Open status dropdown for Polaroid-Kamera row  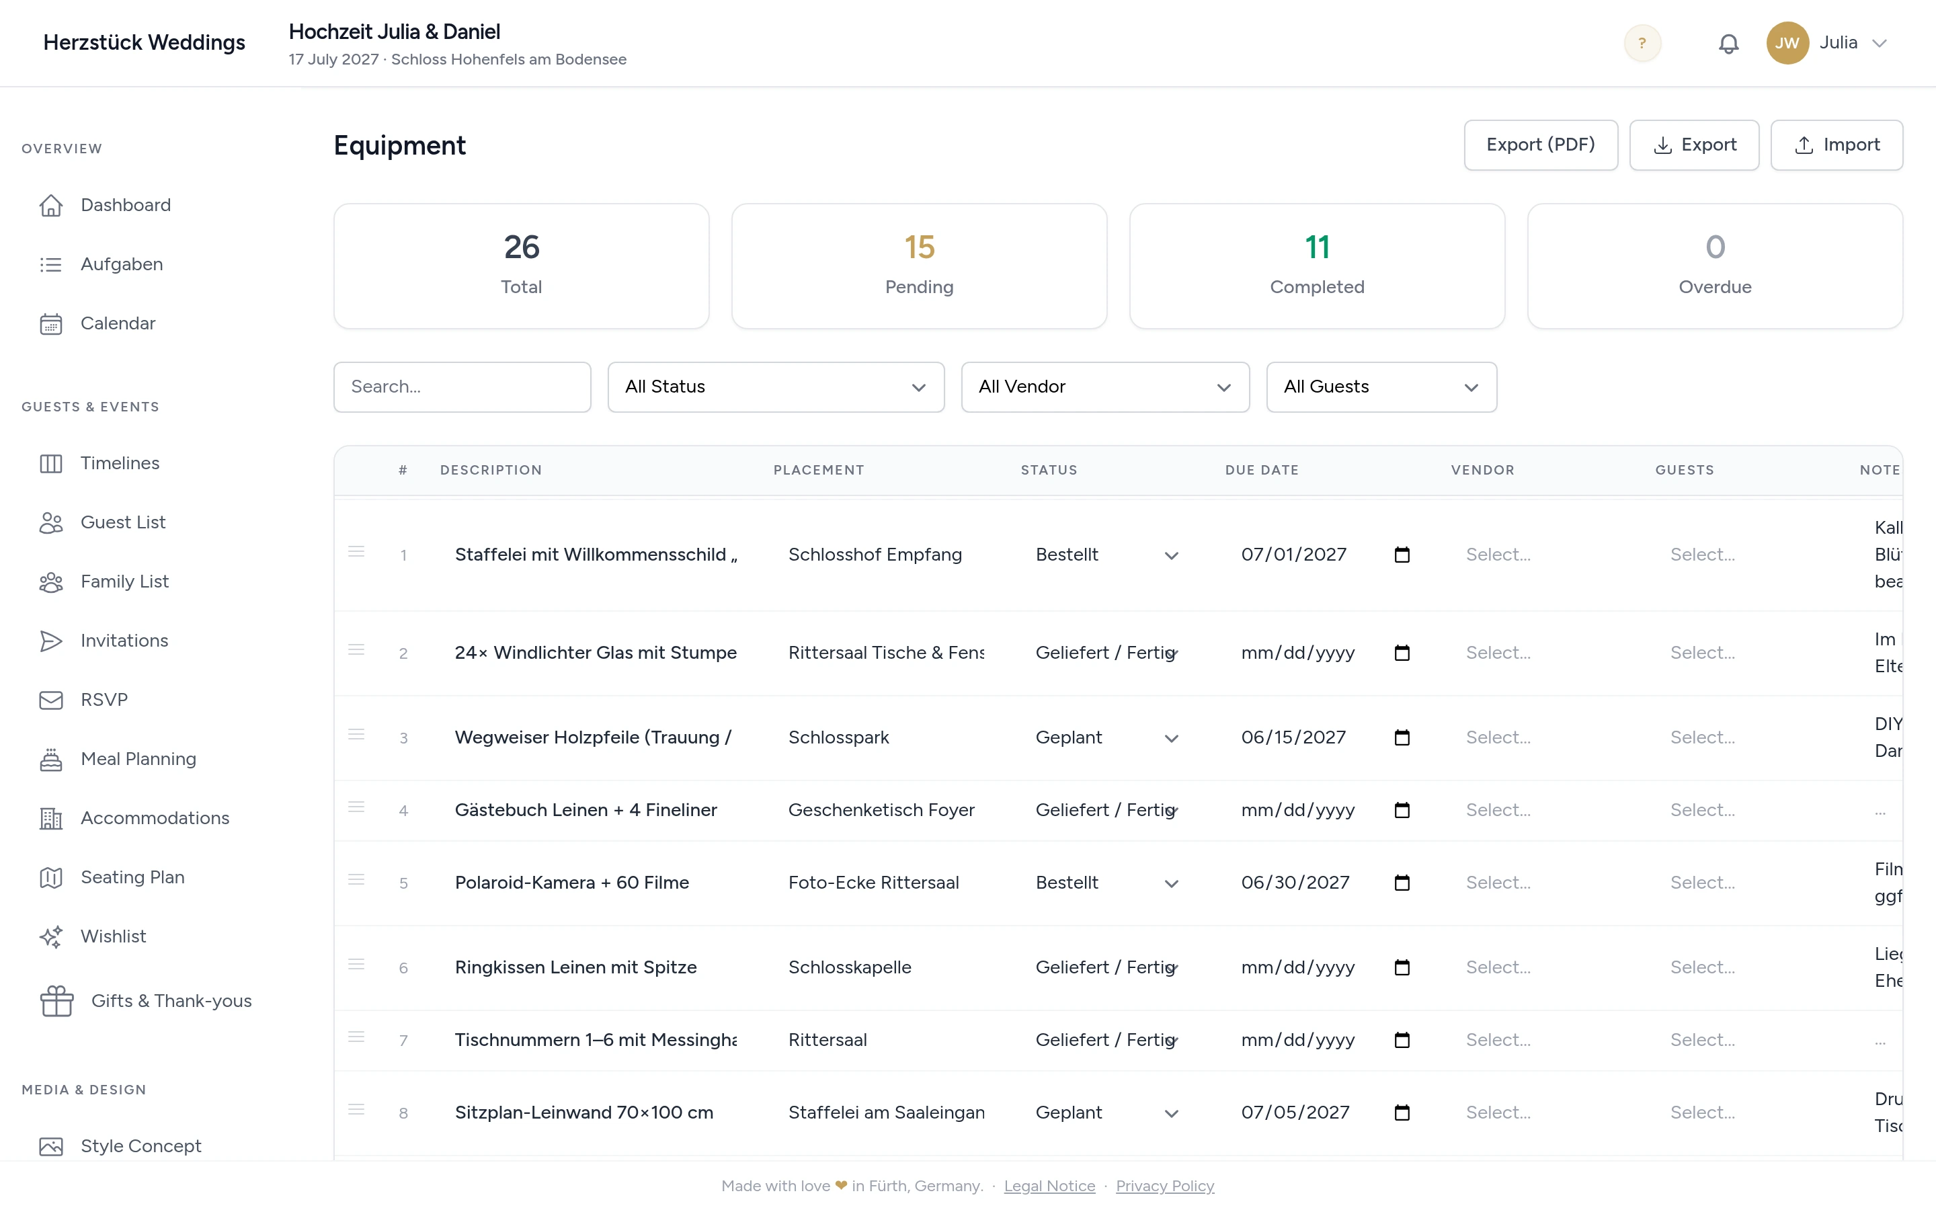1107,883
